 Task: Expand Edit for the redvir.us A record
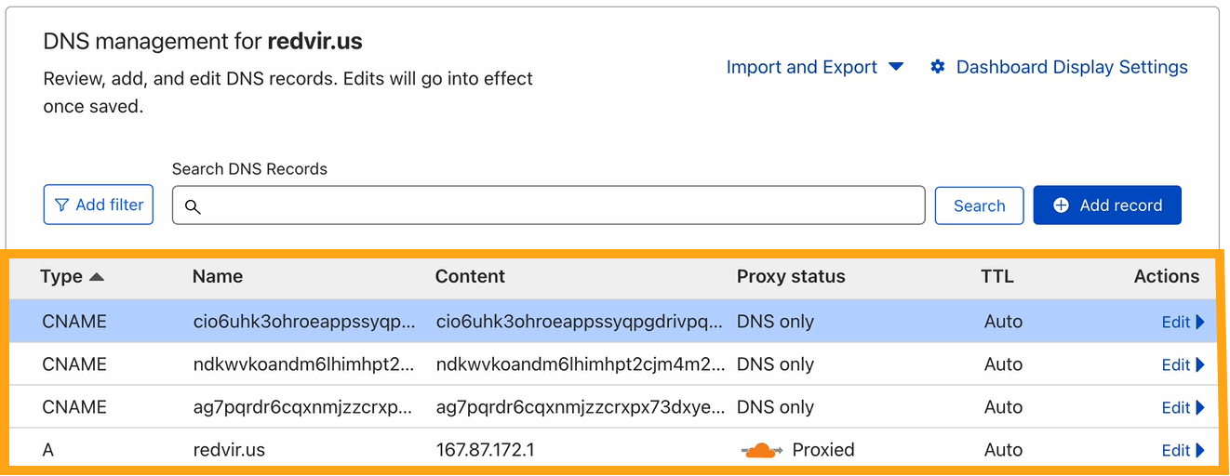1183,450
